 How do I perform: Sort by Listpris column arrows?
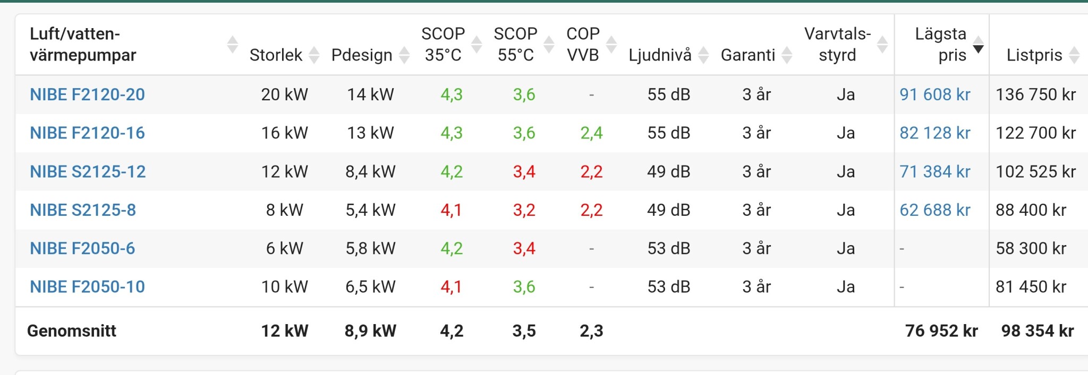click(1074, 55)
